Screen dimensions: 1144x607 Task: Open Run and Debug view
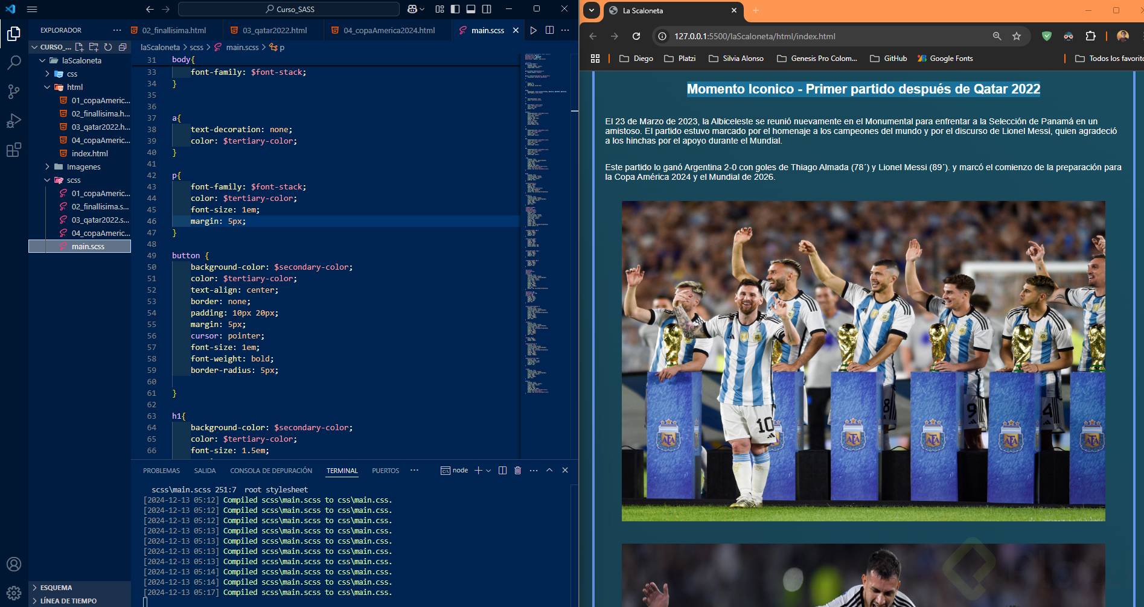(13, 121)
